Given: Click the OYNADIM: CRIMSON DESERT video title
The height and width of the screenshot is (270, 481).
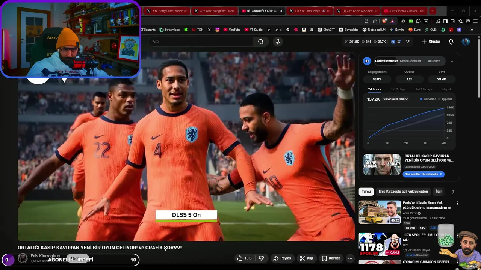Looking at the screenshot, I should coord(426,262).
